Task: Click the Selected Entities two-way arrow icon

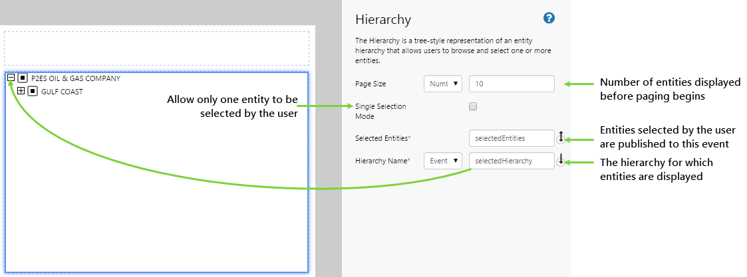Action: click(x=560, y=137)
